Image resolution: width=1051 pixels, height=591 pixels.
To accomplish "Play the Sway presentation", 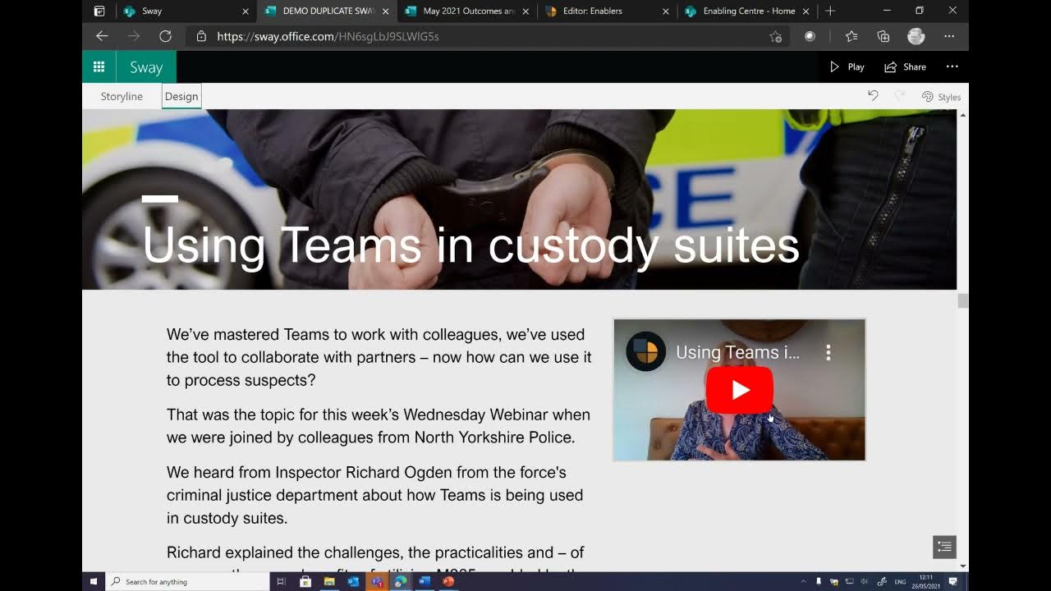I will point(847,67).
